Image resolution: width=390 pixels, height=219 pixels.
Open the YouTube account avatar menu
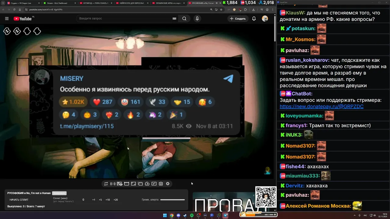click(x=265, y=19)
